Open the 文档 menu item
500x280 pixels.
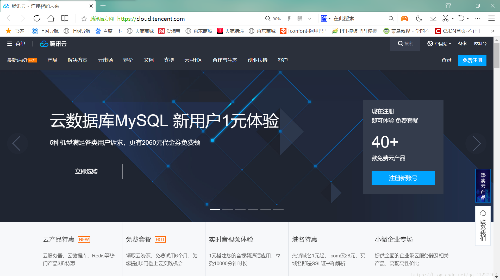pyautogui.click(x=149, y=60)
